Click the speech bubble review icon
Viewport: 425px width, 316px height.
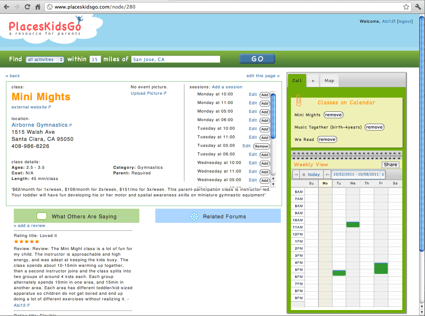coord(42,217)
